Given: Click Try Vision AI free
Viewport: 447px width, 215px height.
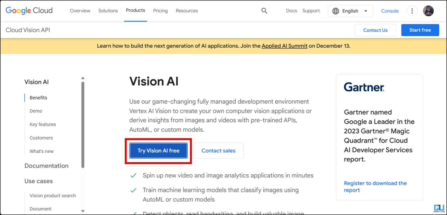Looking at the screenshot, I should pos(158,151).
